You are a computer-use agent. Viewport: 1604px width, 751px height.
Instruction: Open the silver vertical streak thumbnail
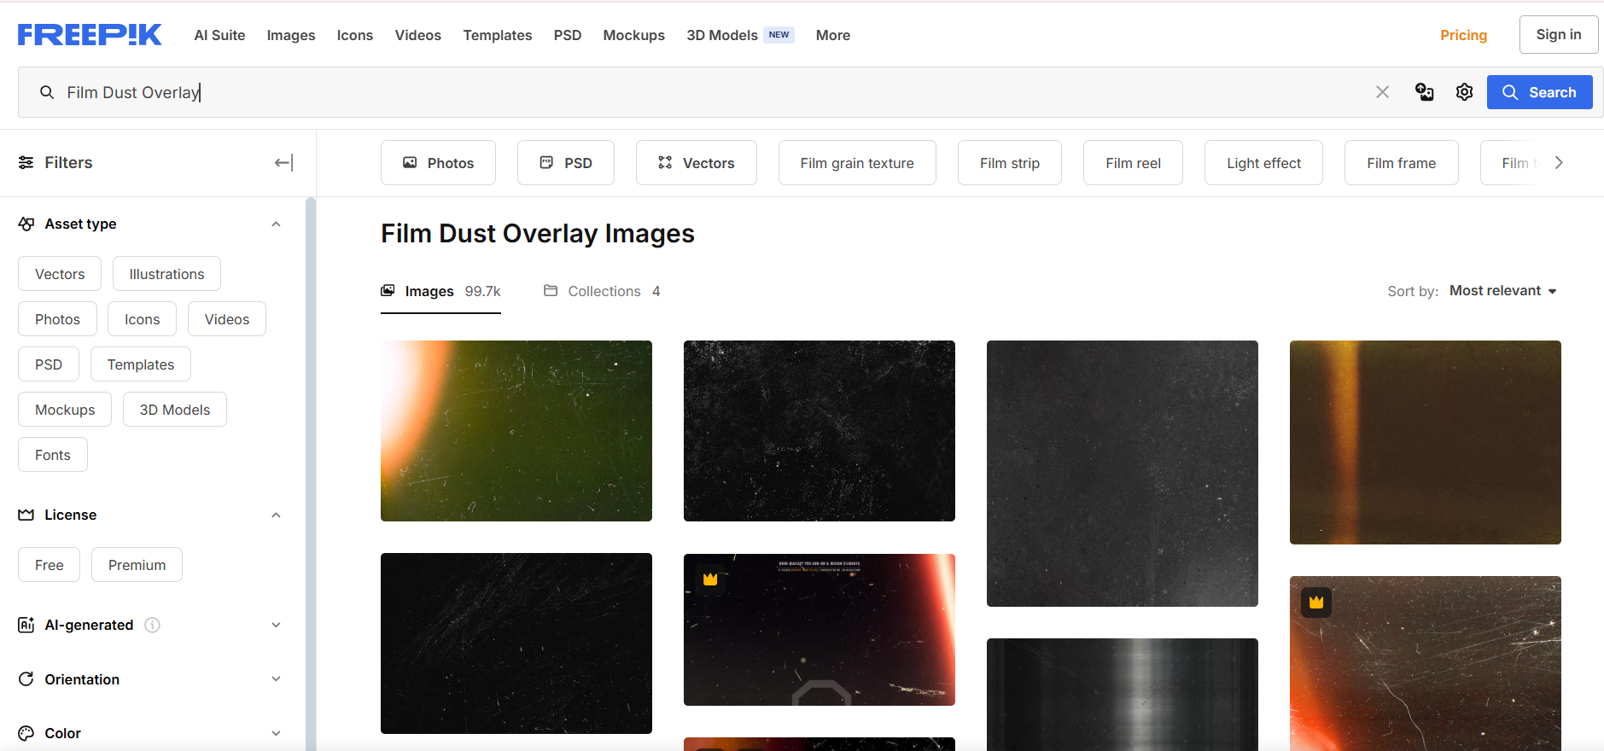pyautogui.click(x=1123, y=695)
